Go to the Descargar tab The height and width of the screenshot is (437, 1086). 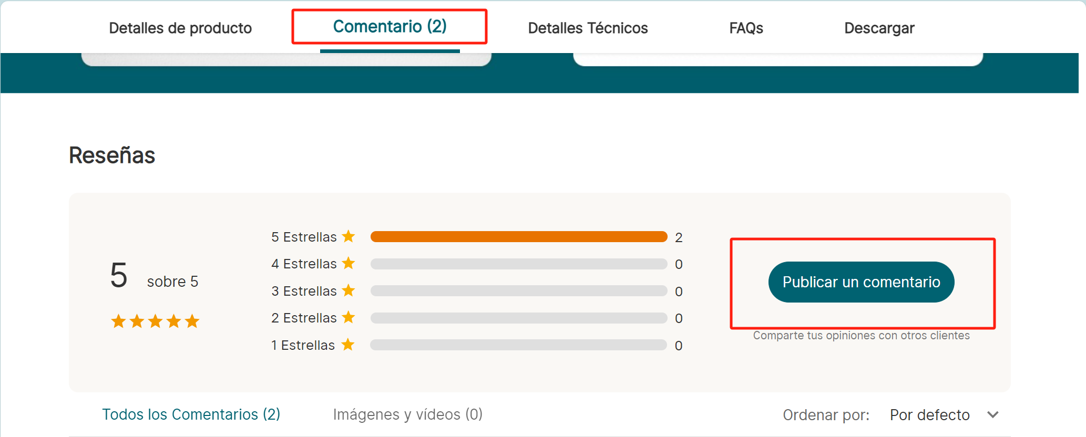pos(879,28)
